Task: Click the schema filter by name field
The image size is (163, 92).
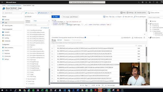Action: point(37,25)
